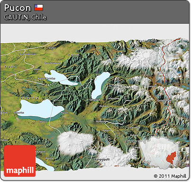Click the 'Reigolil' map label
Screen dimensions: 191x182
click(152, 86)
